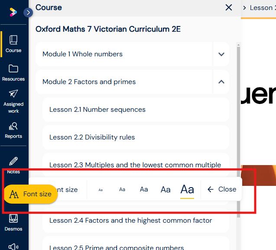276x250 pixels.
Task: Select the second smallest Aa size
Action: tap(122, 189)
